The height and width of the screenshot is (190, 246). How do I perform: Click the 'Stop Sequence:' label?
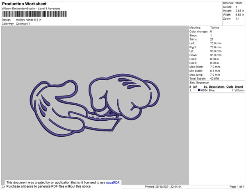199,83
